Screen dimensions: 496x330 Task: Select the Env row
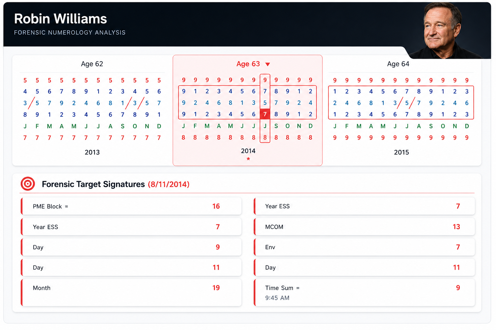364,247
